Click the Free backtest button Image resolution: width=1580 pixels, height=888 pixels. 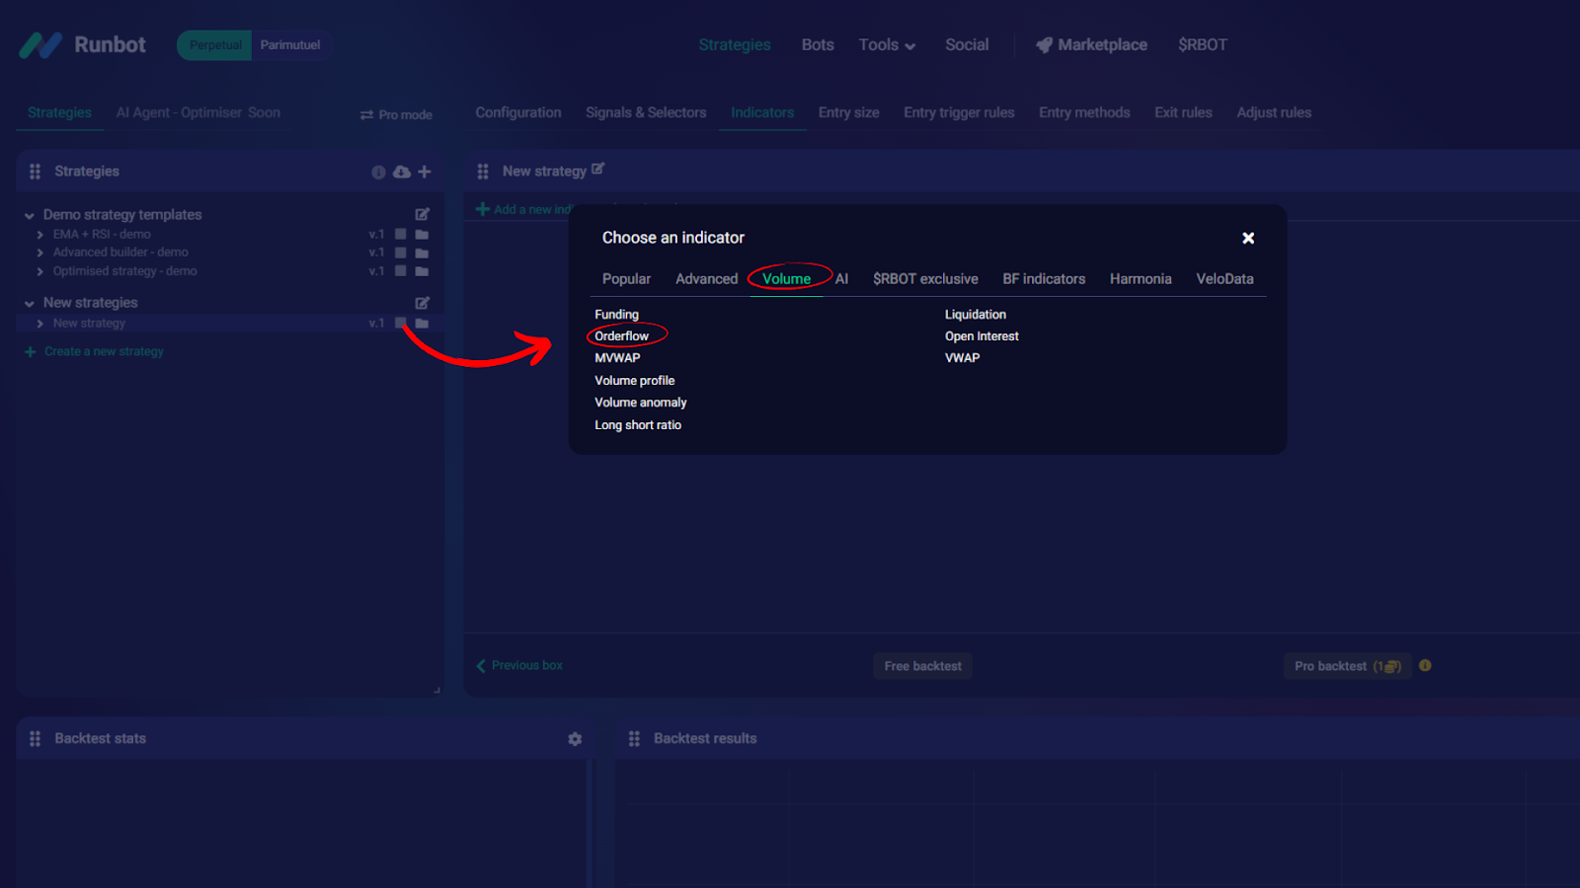(922, 666)
